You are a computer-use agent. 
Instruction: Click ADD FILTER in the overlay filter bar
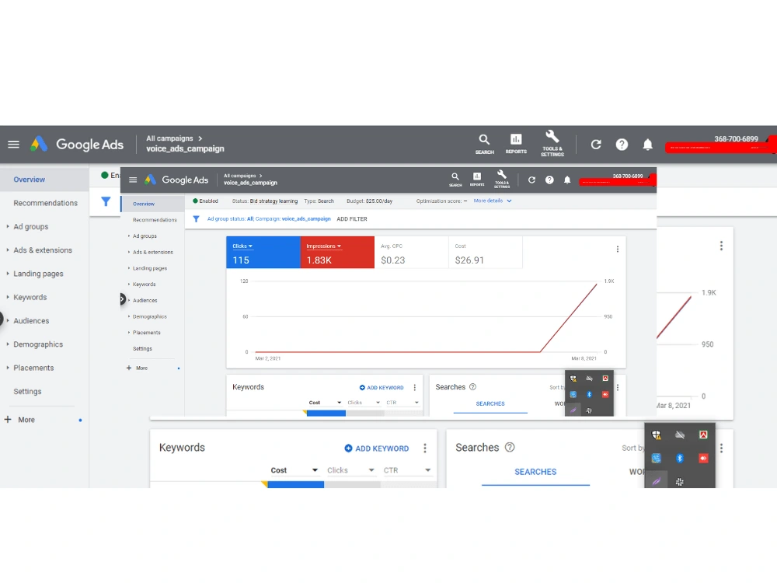[x=352, y=218]
